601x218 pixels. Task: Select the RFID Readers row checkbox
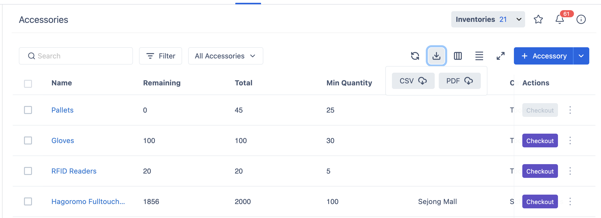pos(28,171)
